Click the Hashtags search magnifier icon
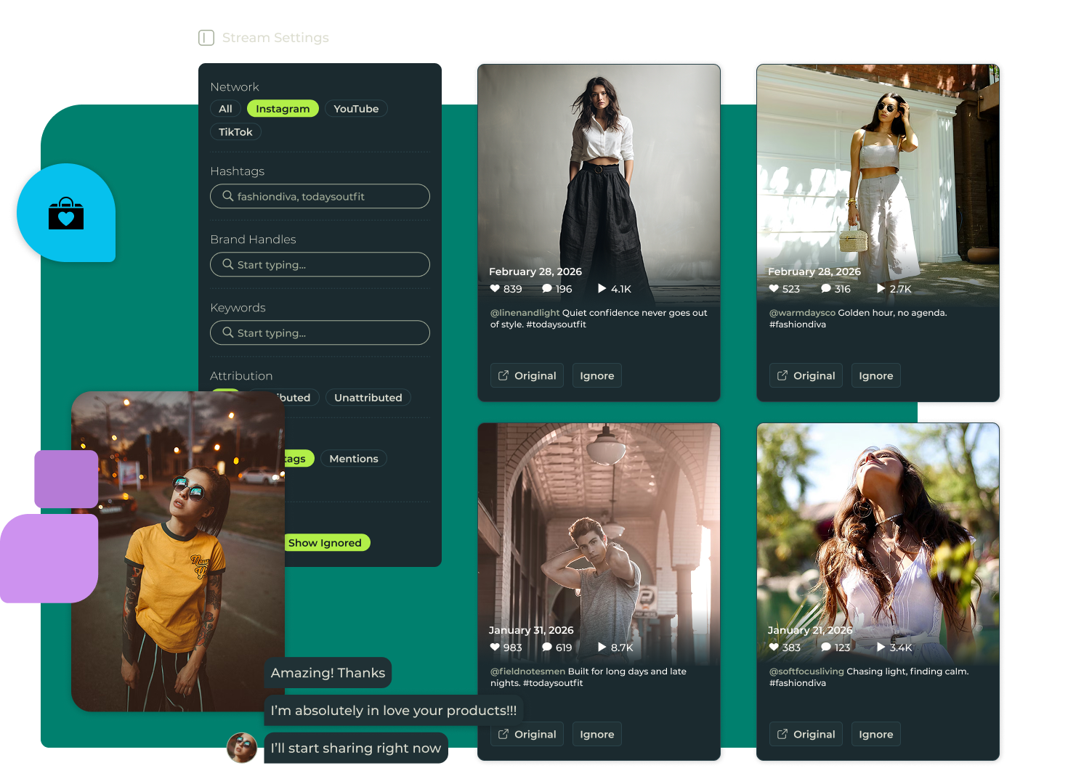 [x=227, y=196]
